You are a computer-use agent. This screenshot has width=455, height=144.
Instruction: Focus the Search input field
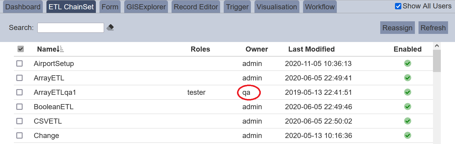click(x=71, y=28)
